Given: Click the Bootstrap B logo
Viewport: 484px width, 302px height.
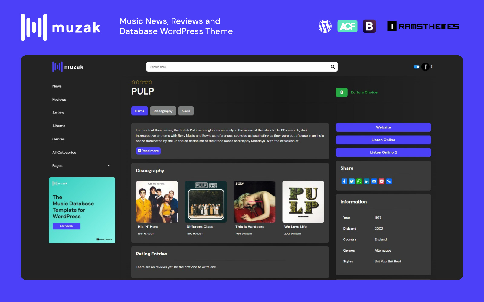Looking at the screenshot, I should [369, 26].
